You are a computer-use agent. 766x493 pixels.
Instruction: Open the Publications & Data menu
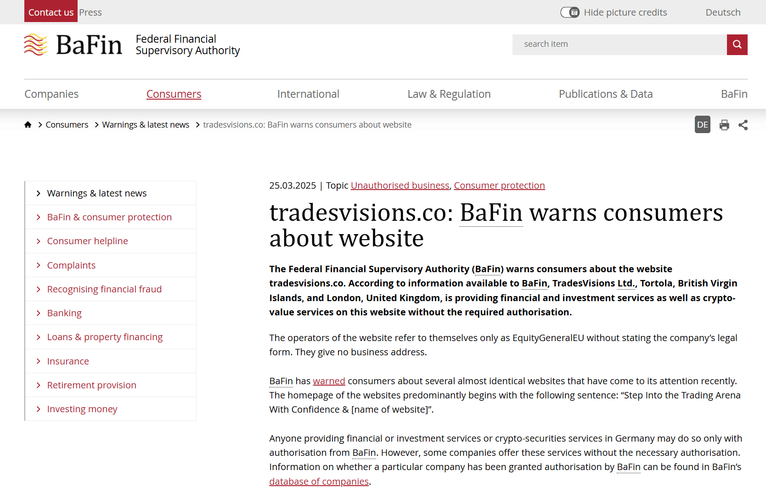tap(606, 94)
